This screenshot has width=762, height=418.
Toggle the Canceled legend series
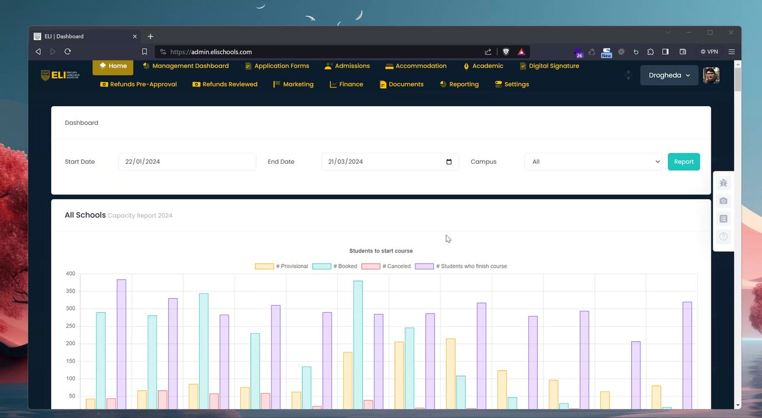[x=386, y=266]
